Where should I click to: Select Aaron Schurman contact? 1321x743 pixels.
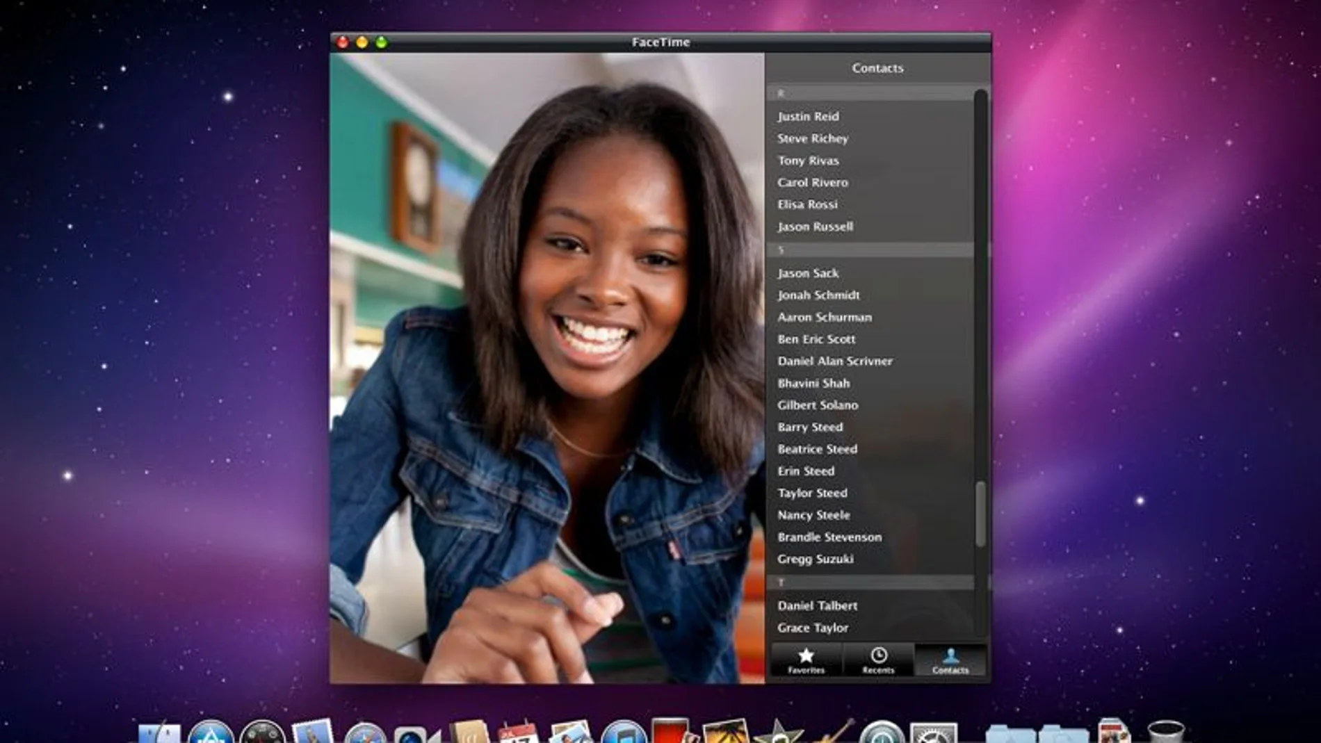click(x=825, y=317)
